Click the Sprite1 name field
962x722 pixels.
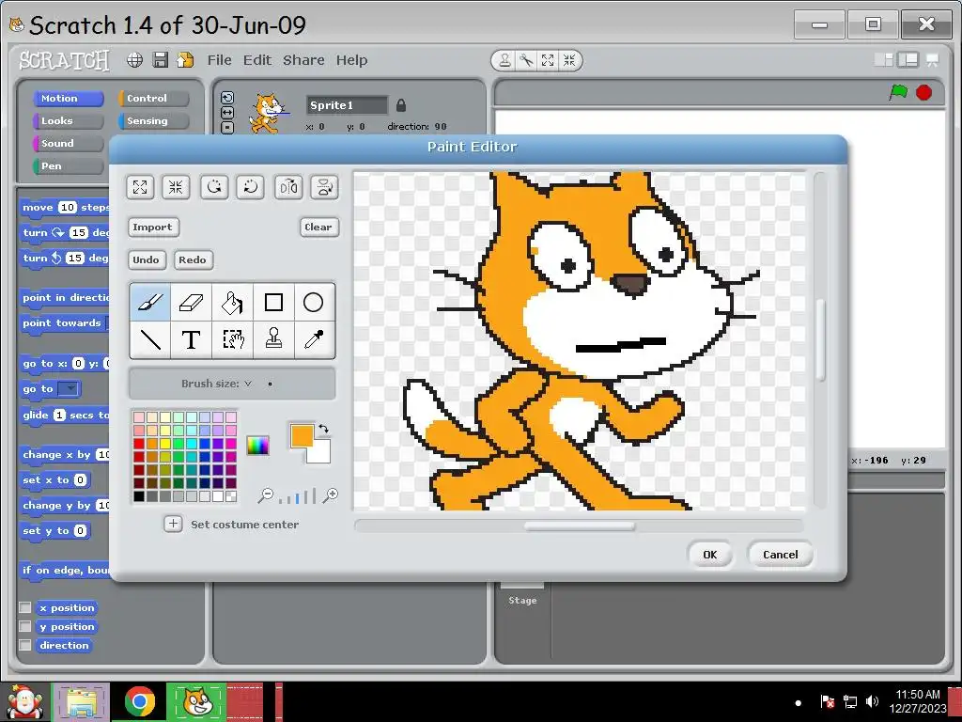click(348, 105)
